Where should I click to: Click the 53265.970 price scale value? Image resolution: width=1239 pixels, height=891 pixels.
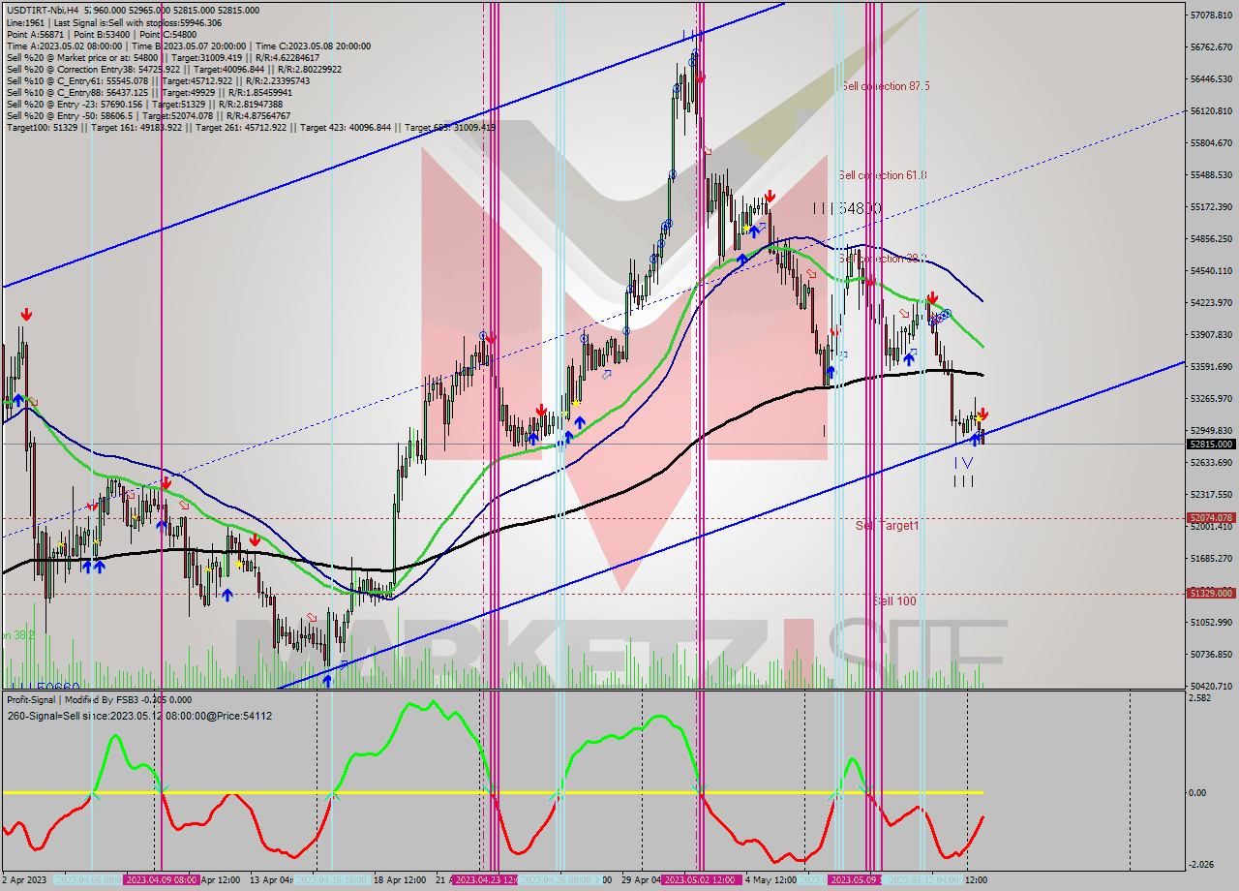[1211, 399]
